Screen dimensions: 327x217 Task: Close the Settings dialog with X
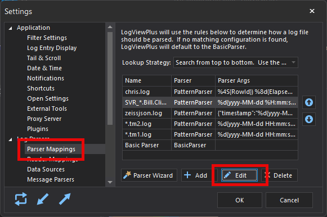pyautogui.click(x=312, y=11)
